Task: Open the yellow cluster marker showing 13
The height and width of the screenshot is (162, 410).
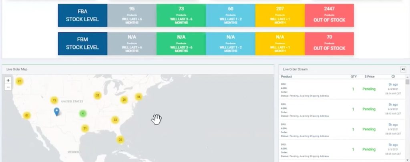Action: [54, 100]
